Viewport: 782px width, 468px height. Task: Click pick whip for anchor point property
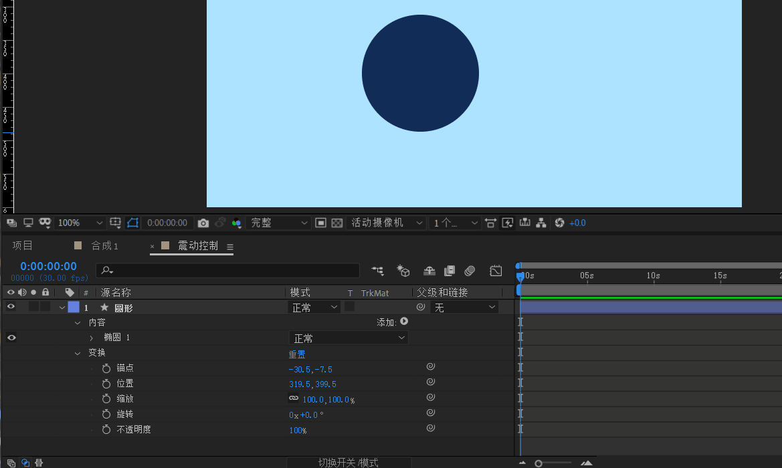tap(431, 366)
